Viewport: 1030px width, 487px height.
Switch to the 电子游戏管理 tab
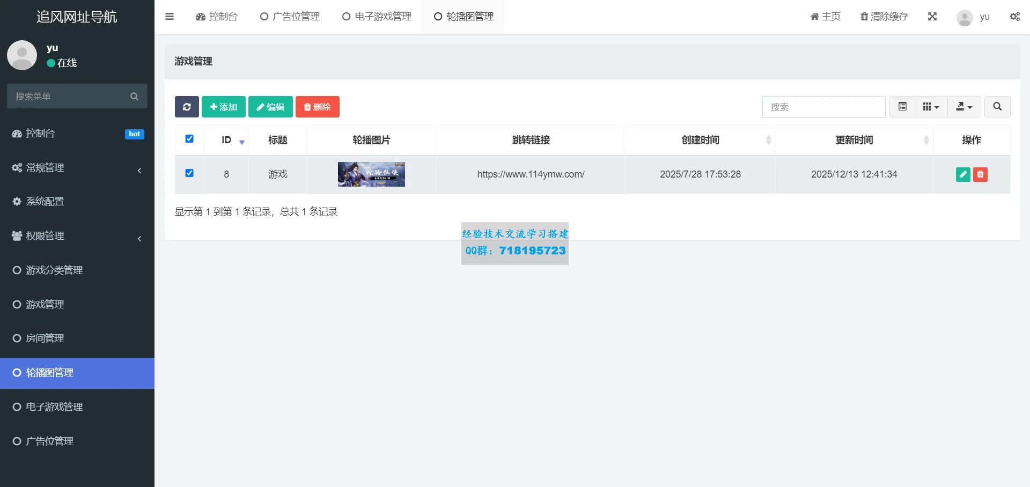click(377, 17)
